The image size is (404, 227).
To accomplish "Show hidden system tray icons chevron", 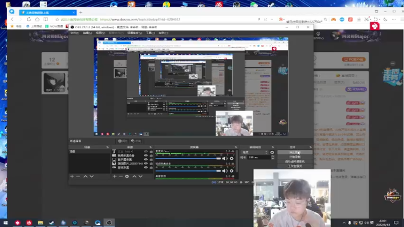I will [x=344, y=223].
